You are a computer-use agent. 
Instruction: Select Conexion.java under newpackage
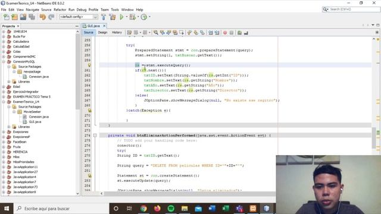[x=39, y=77]
